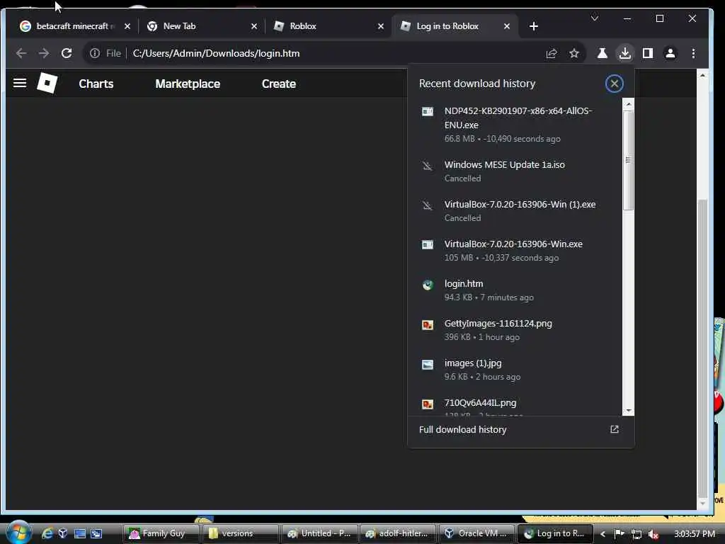Click the share page icon
This screenshot has height=544, width=725.
[551, 54]
